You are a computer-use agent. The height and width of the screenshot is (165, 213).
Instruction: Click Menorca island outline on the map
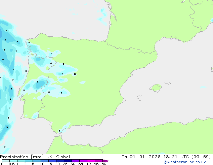(x=168, y=83)
